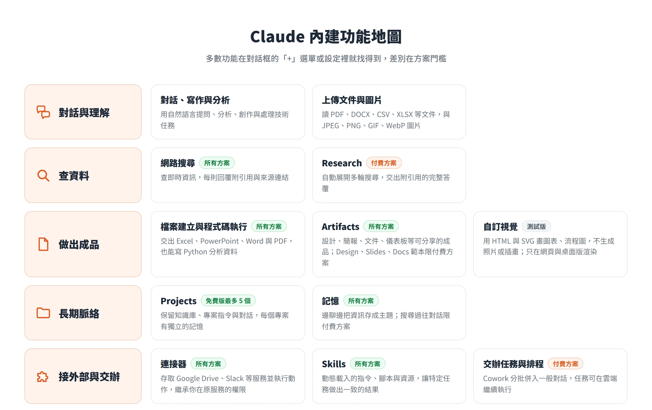
Task: Click the 測試版 badge next to 自訂視覺
Action: (x=536, y=227)
